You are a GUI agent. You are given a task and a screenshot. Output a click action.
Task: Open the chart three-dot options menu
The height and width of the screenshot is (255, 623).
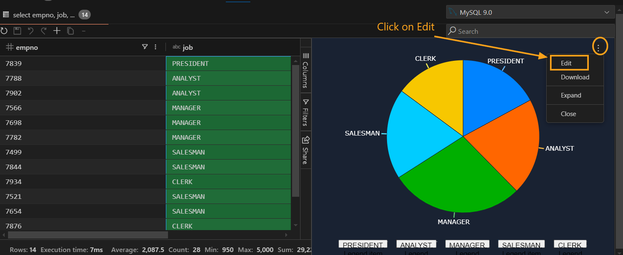tap(600, 46)
